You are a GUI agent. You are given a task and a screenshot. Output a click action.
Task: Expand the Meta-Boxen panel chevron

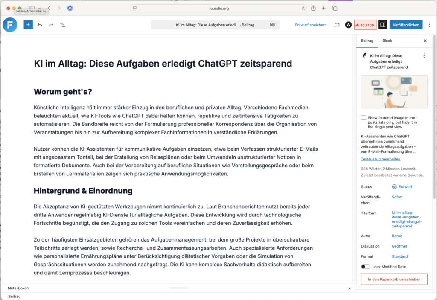point(350,288)
